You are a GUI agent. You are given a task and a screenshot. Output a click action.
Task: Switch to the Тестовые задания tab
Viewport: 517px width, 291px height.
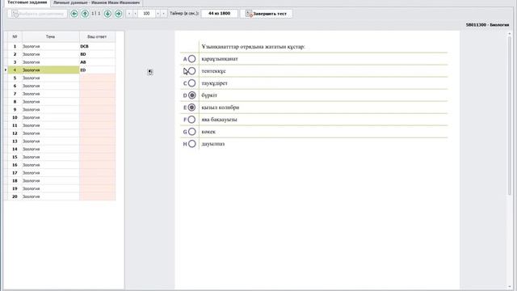(x=27, y=2)
